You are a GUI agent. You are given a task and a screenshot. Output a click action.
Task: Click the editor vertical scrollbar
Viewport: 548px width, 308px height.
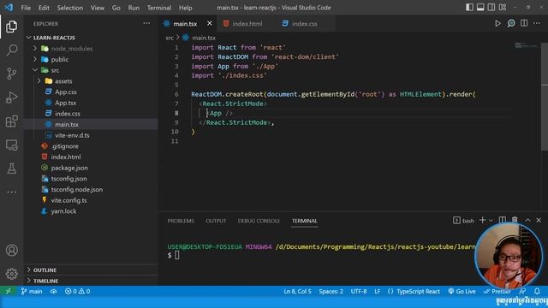[545, 96]
